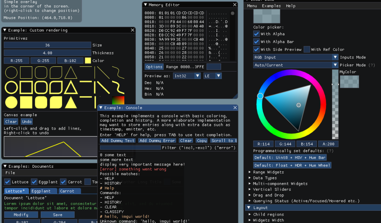Click the Clear button under Canvas example
This screenshot has height=223, width=381.
[x=11, y=121]
